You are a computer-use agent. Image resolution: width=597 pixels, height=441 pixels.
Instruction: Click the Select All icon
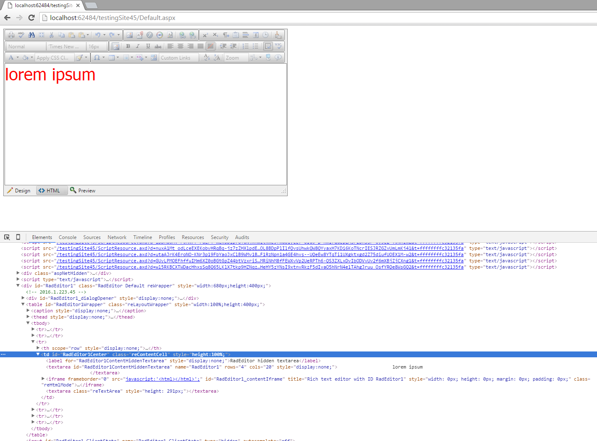click(x=41, y=35)
